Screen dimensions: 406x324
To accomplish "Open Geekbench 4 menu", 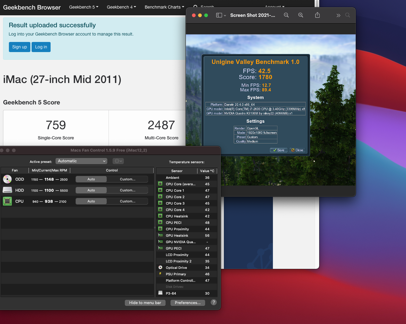I will [x=121, y=7].
